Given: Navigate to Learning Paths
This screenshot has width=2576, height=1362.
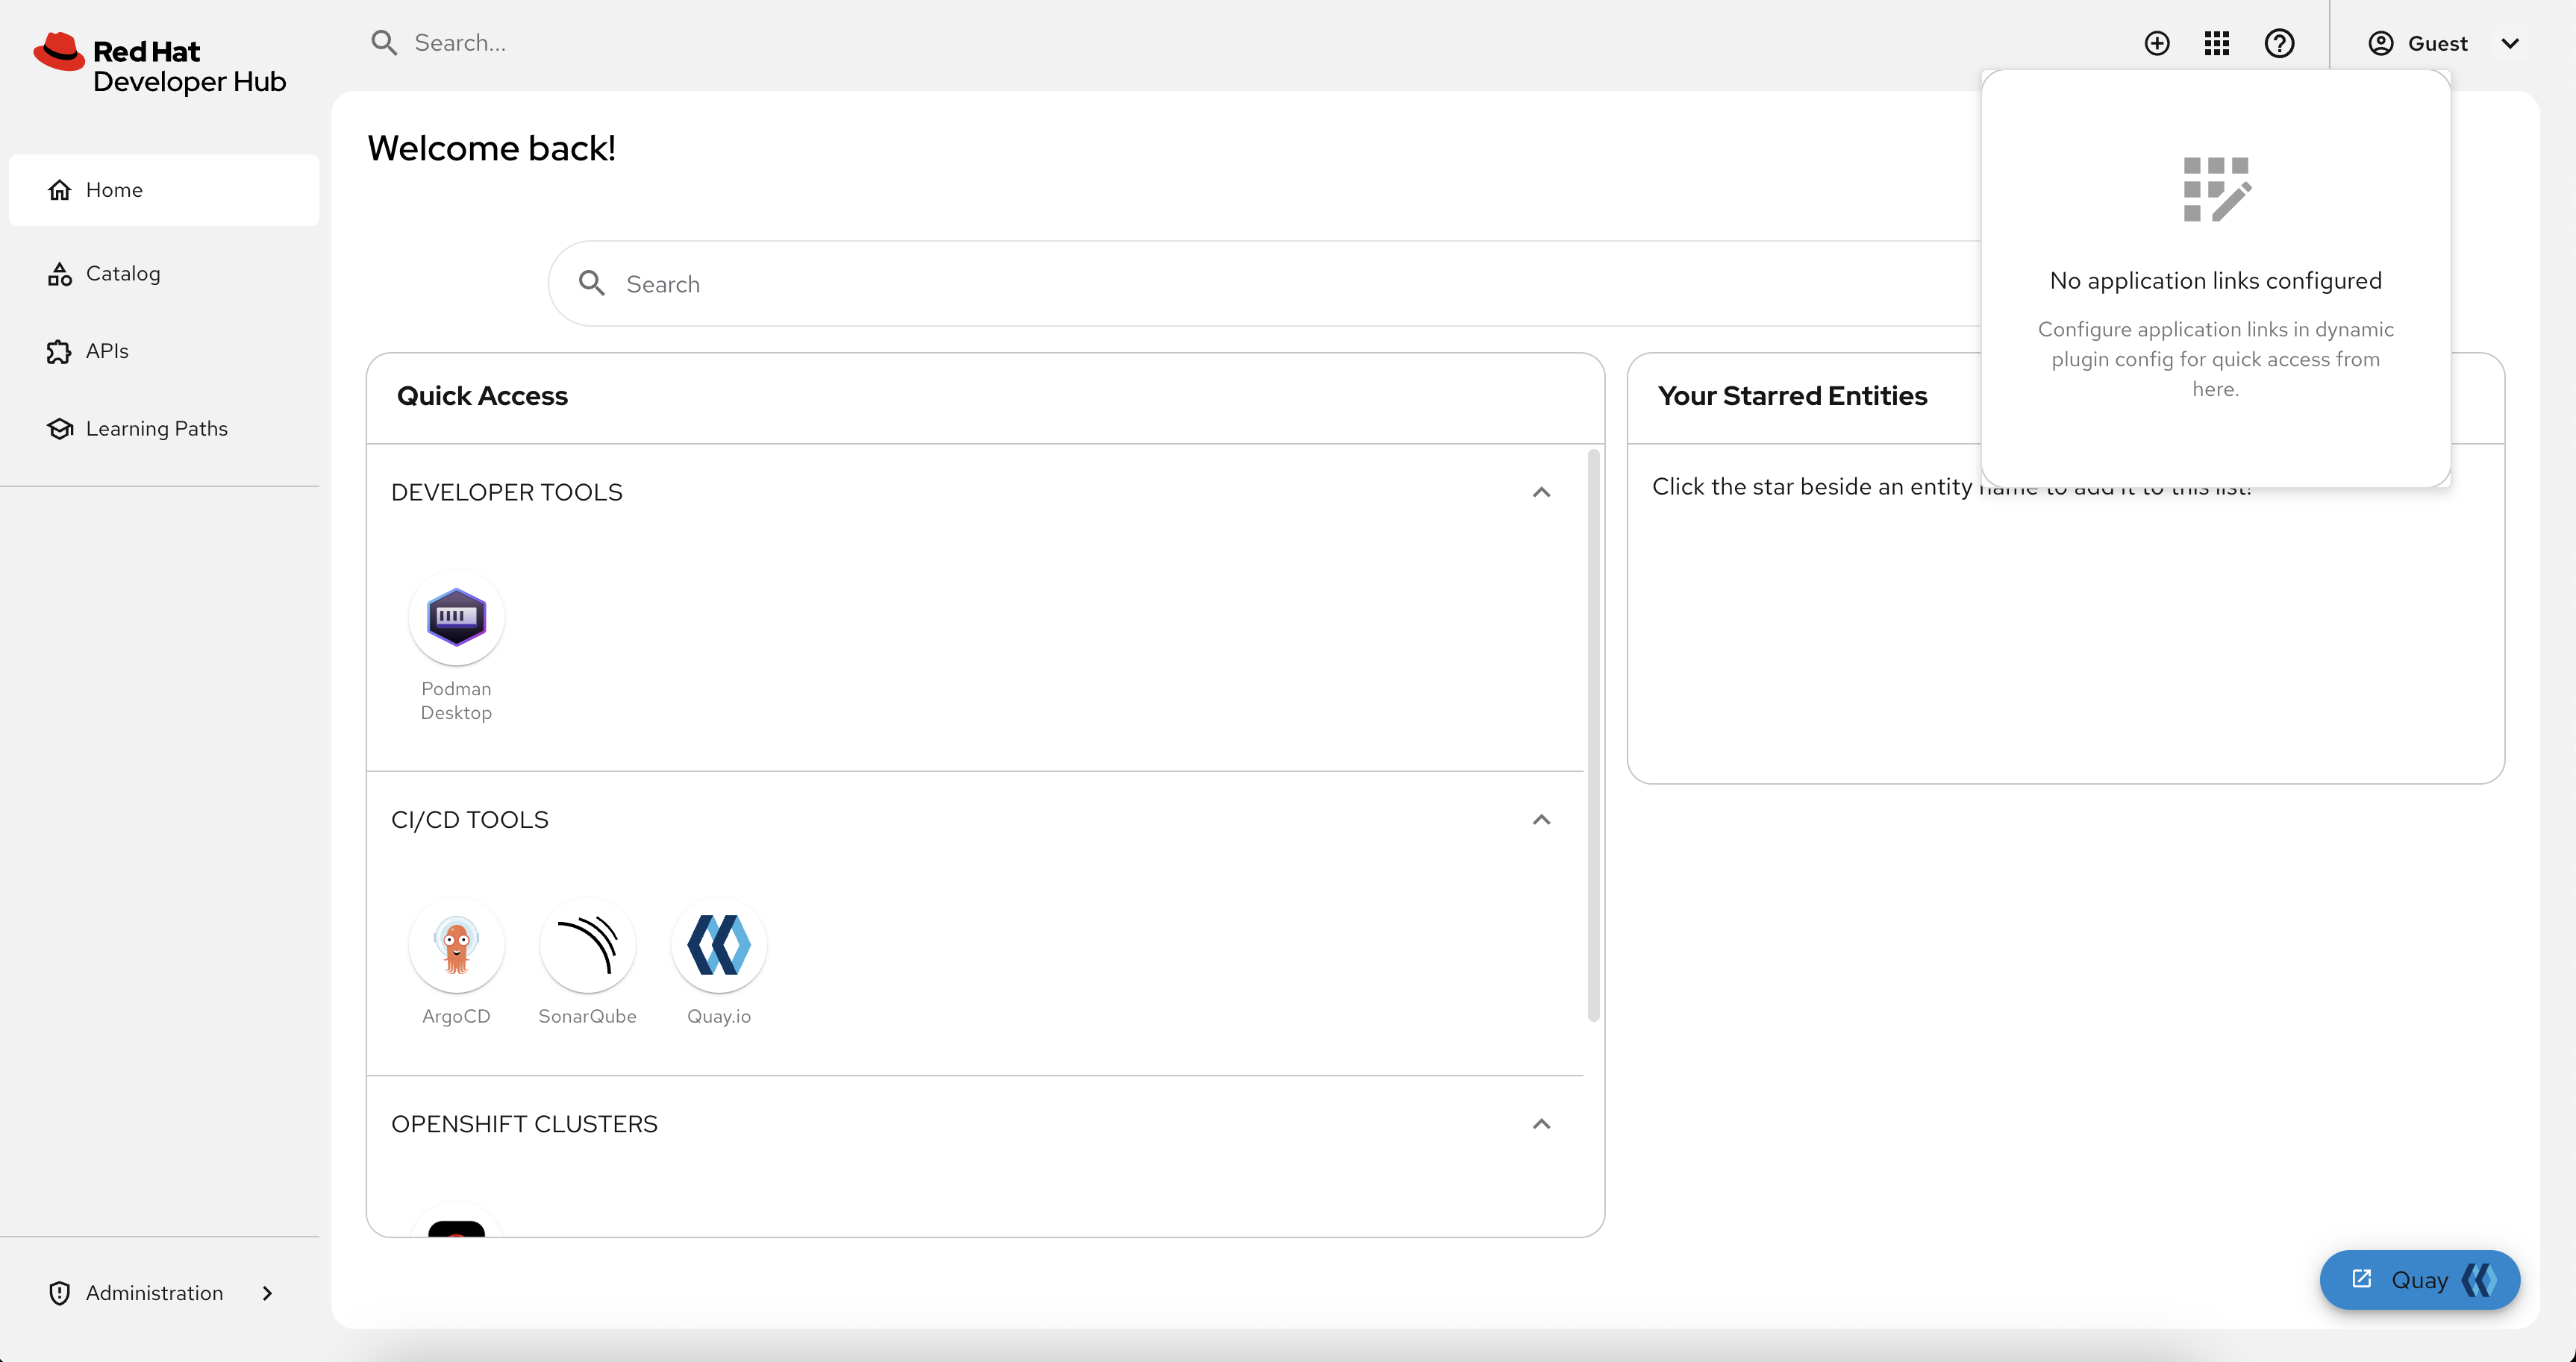Looking at the screenshot, I should click(156, 429).
